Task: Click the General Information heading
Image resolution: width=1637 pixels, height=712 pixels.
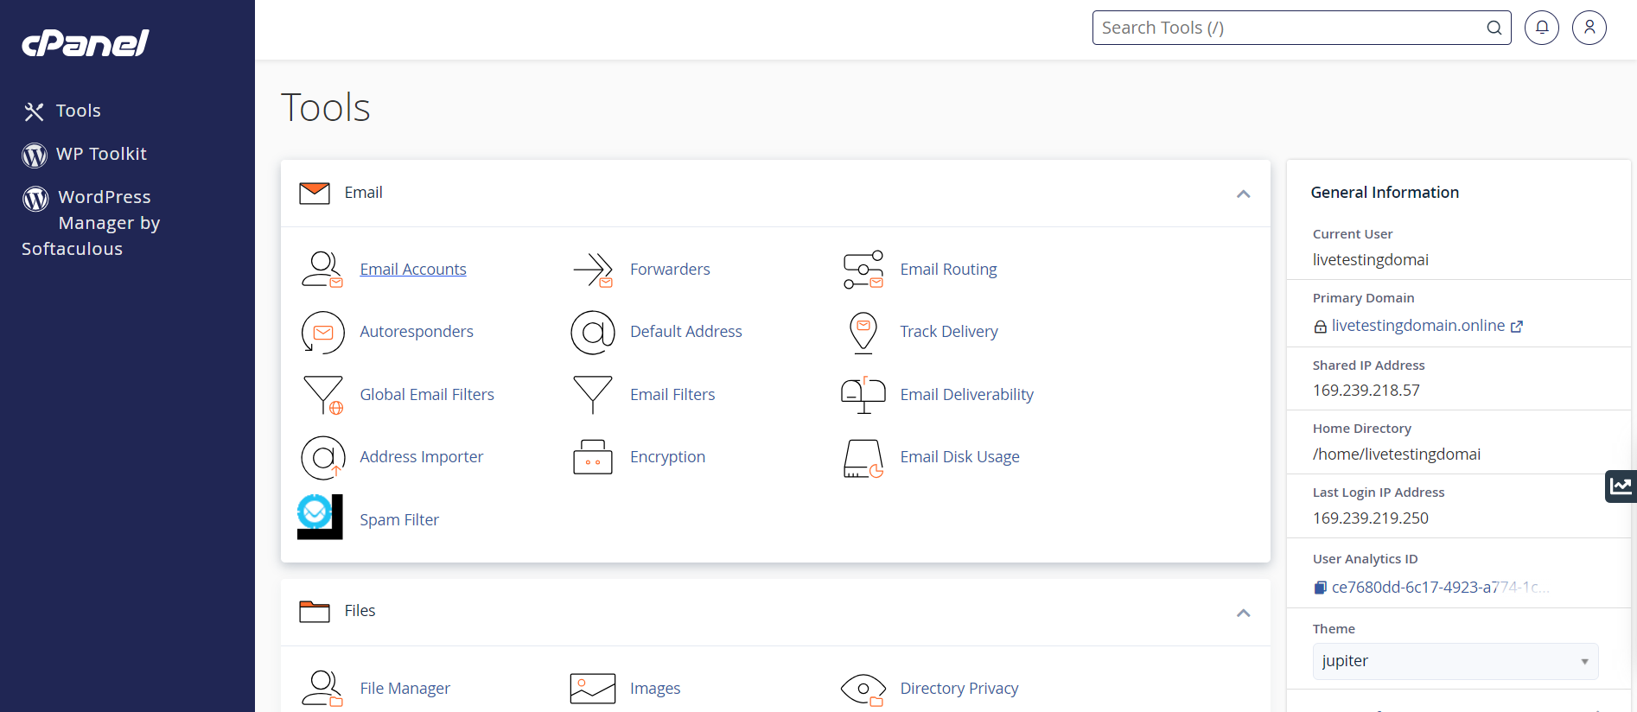Action: [x=1385, y=193]
